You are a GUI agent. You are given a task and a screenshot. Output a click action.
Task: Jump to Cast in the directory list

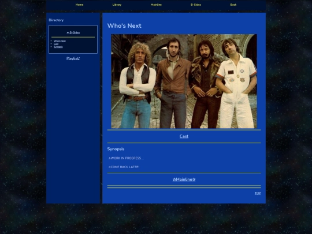pos(56,44)
